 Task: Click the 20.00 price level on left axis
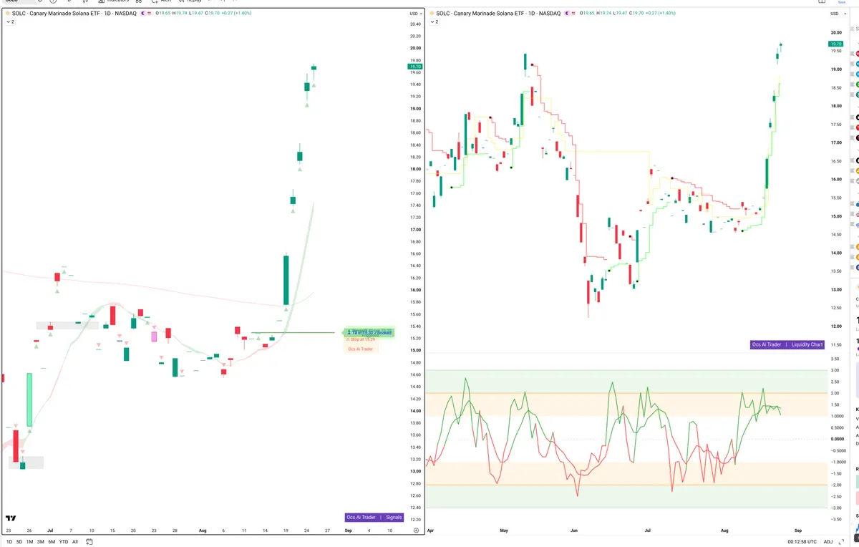pyautogui.click(x=415, y=49)
